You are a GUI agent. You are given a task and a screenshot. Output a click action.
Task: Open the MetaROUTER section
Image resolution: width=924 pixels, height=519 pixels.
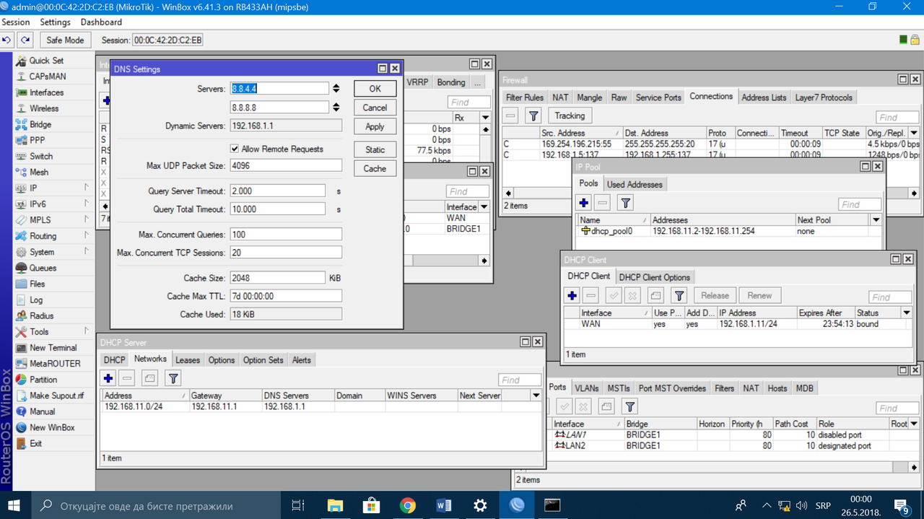[55, 363]
